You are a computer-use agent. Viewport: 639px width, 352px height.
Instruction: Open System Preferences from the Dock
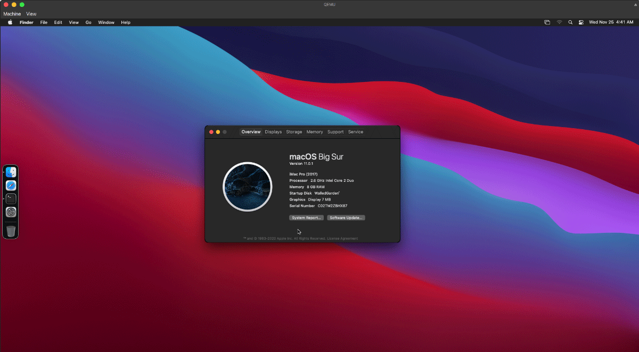point(11,212)
